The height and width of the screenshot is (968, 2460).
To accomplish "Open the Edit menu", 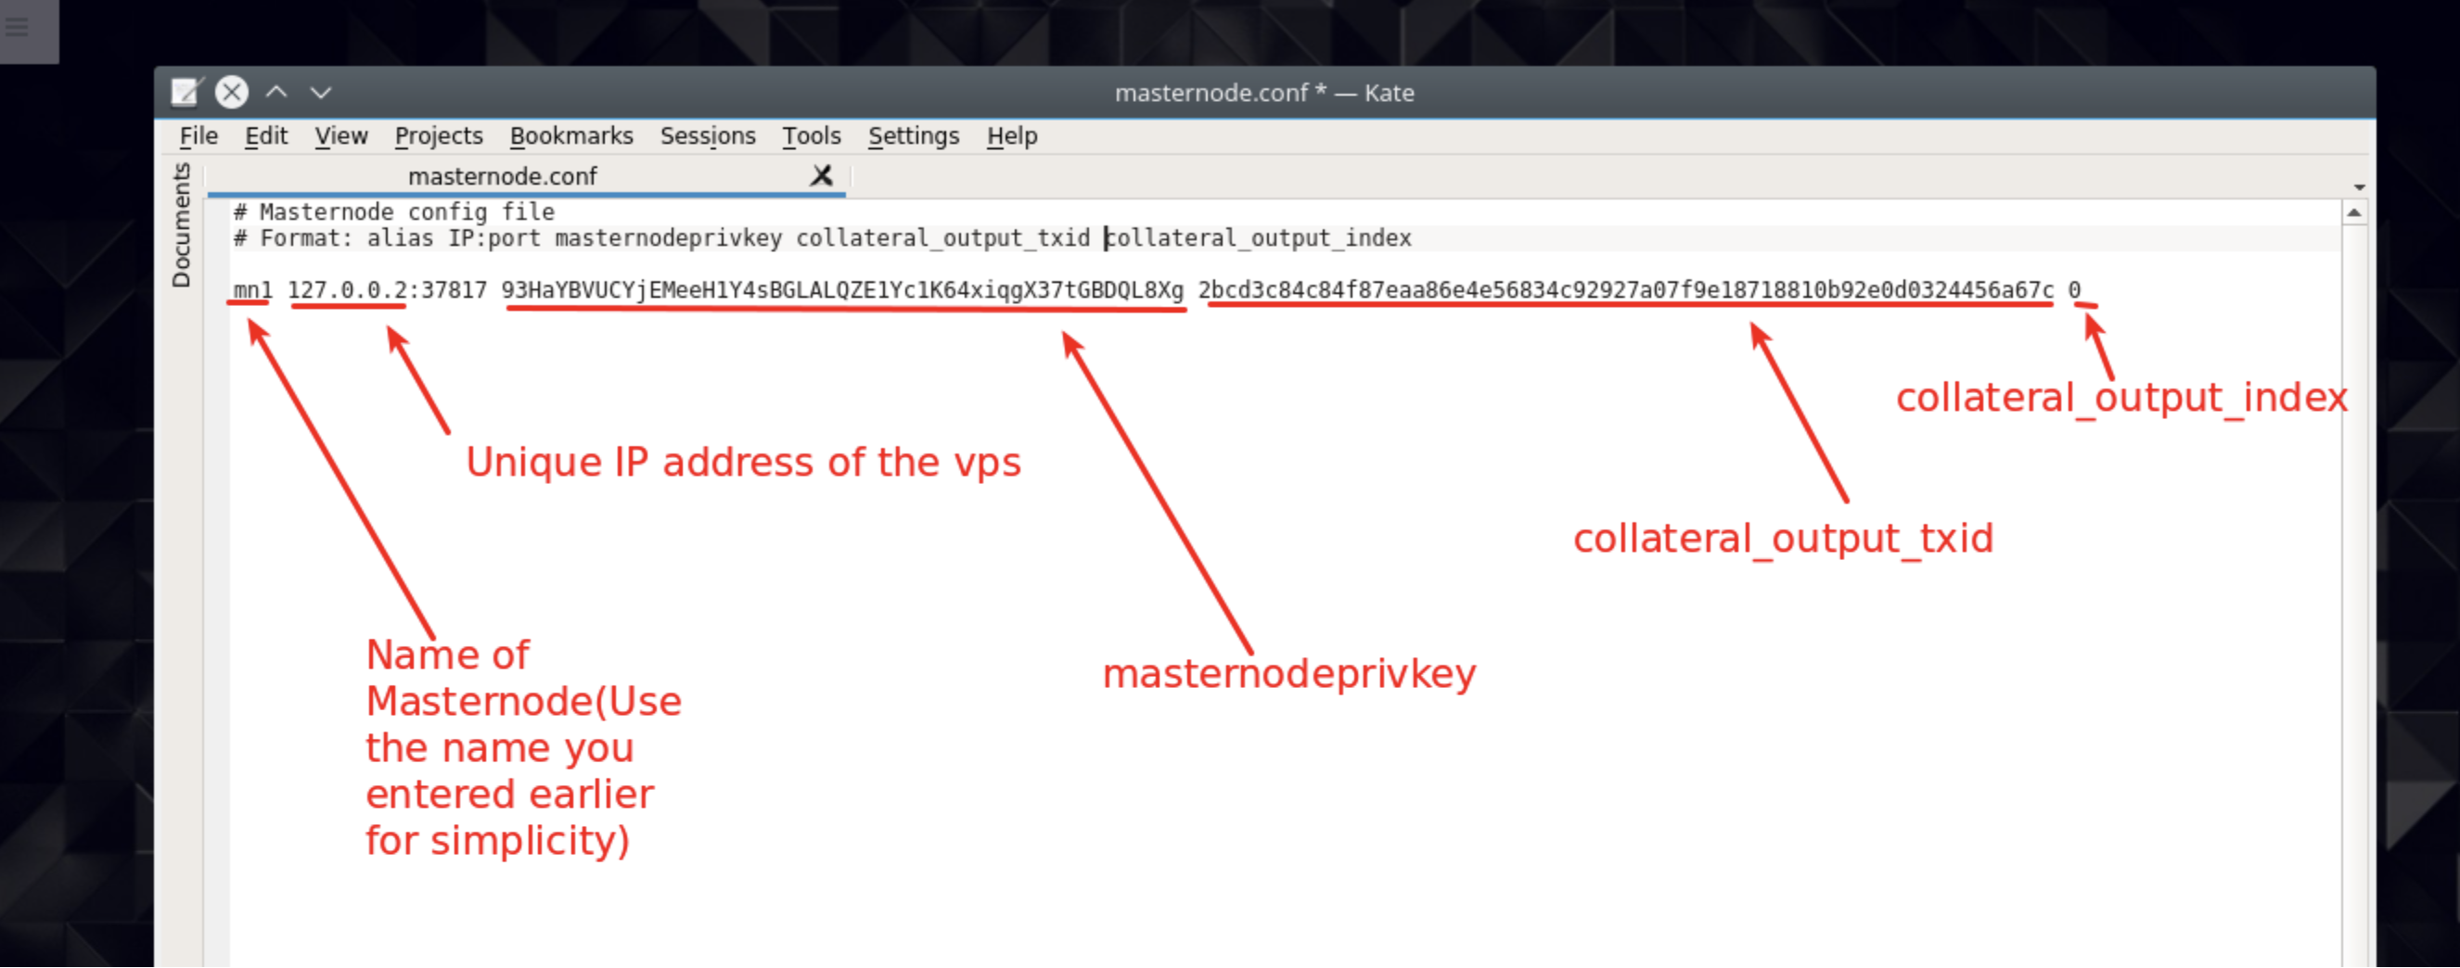I will tap(266, 136).
